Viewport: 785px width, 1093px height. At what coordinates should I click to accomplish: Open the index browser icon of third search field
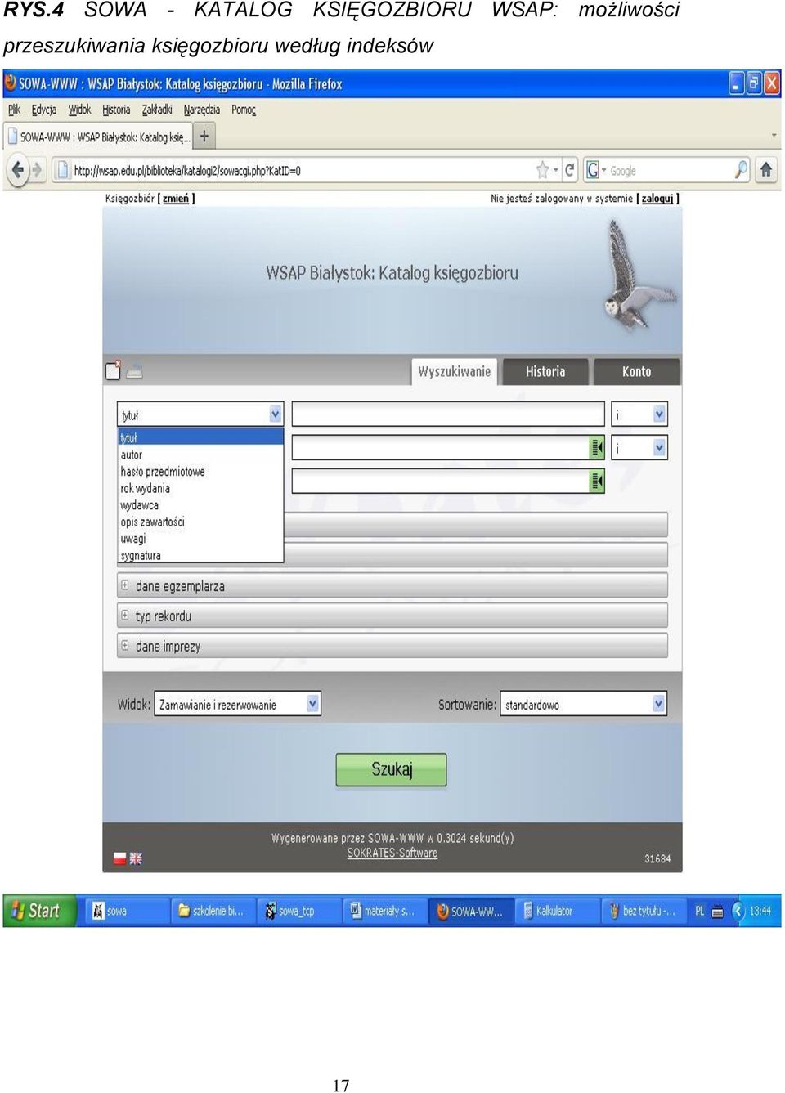597,481
